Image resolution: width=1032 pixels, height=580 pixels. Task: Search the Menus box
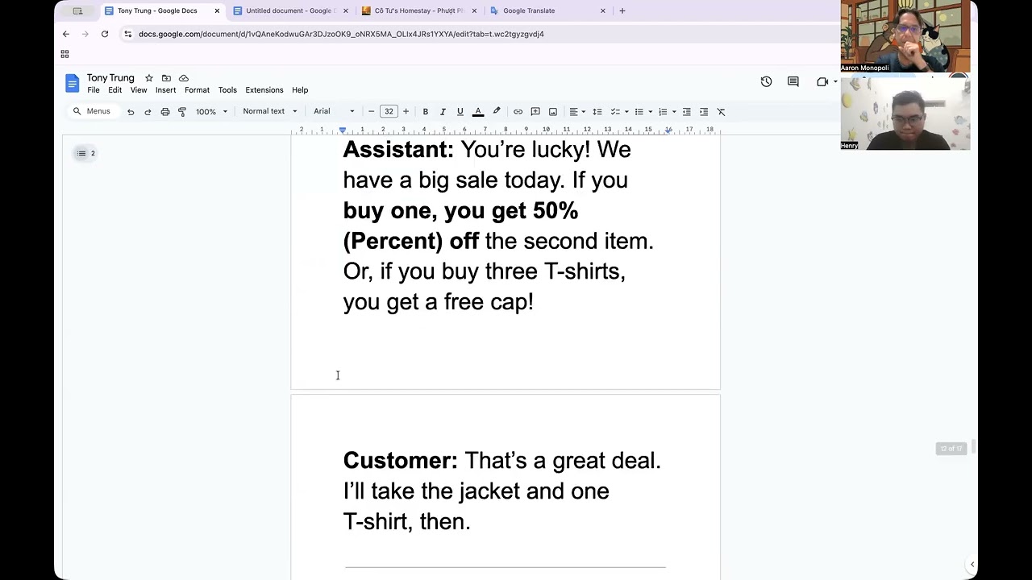92,111
